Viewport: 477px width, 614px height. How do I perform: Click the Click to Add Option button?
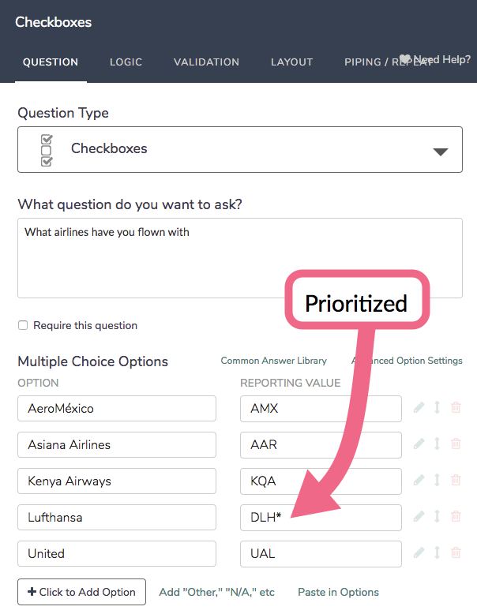(82, 592)
